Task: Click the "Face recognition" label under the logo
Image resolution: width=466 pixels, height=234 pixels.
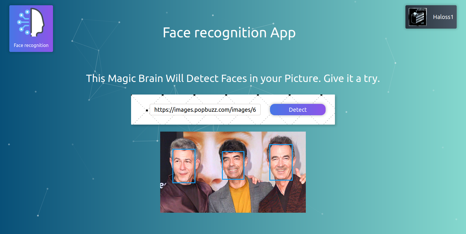Action: pyautogui.click(x=31, y=45)
